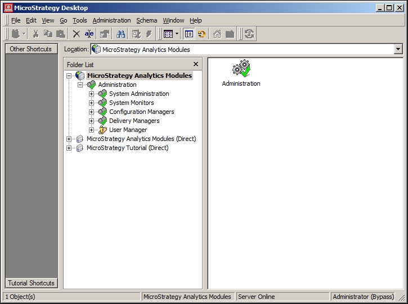
Task: Click the MicroStrategy Tutorial (Direct) database icon
Action: (80, 148)
